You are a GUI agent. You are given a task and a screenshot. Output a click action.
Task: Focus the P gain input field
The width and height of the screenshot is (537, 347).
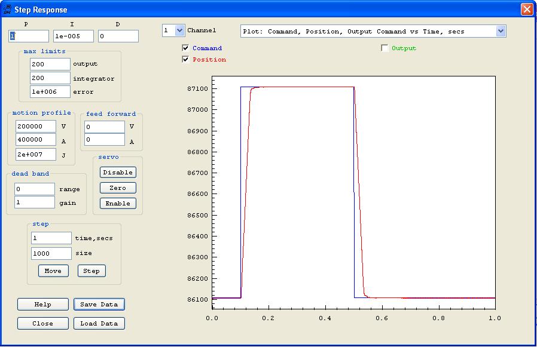point(28,36)
